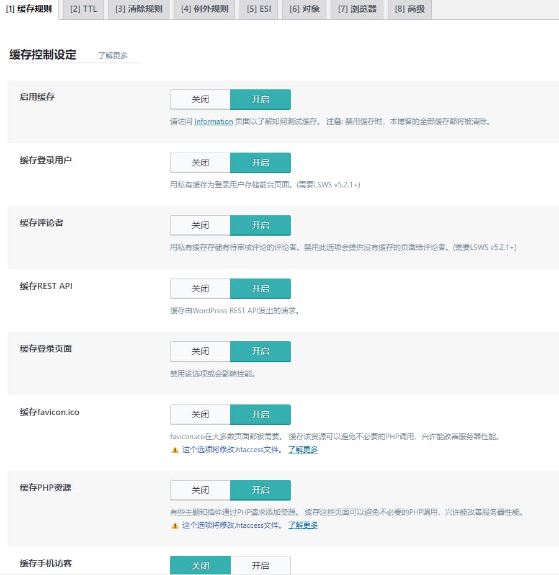Open 了解更多 link in favicon.ico section

[x=302, y=448]
